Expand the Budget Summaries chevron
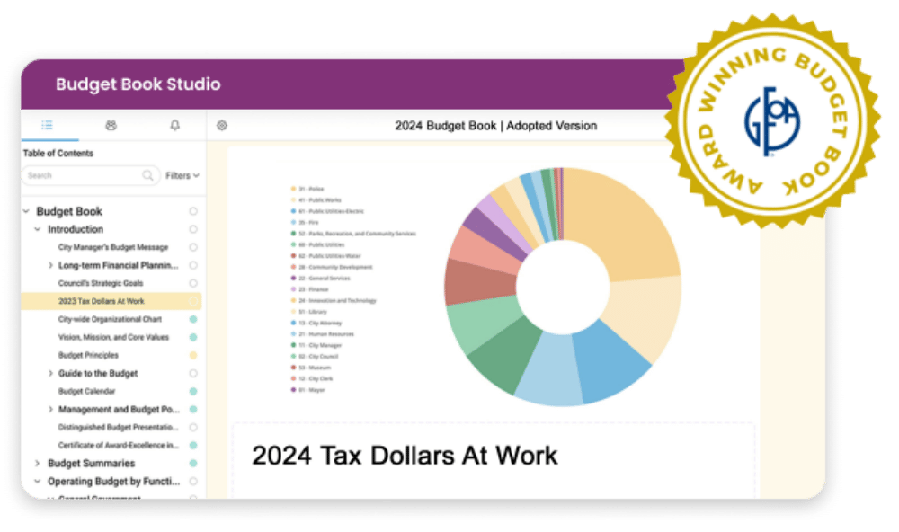The width and height of the screenshot is (899, 532). [x=38, y=463]
